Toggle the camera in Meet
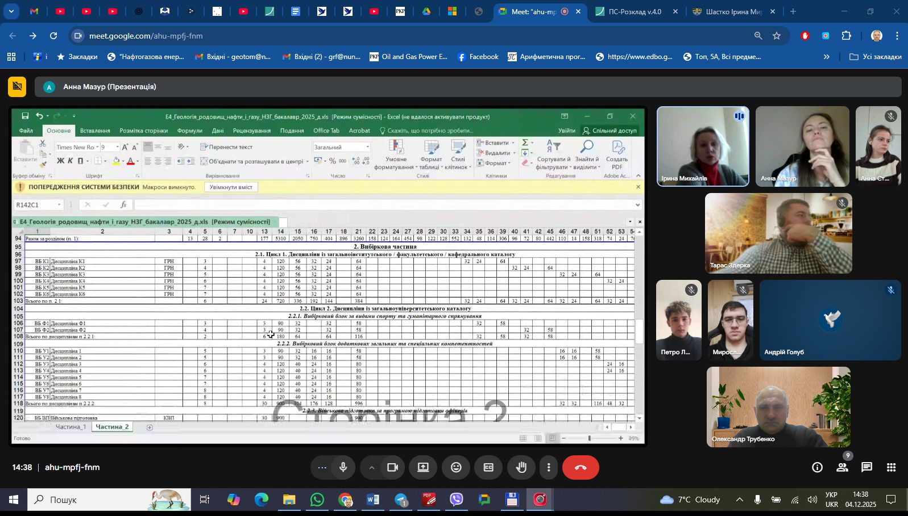The width and height of the screenshot is (908, 516). click(x=392, y=467)
